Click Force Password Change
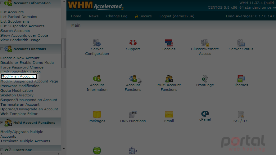 [x=22, y=67]
